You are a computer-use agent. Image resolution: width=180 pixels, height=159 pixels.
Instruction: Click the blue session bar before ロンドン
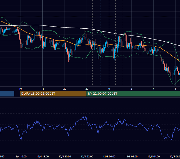pyautogui.click(x=7, y=94)
